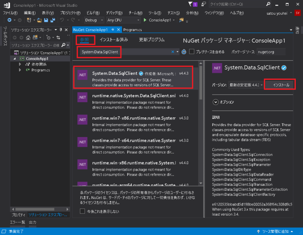303x235 pixels.
Task: Switch to the インストール済み tab
Action: pos(114,40)
